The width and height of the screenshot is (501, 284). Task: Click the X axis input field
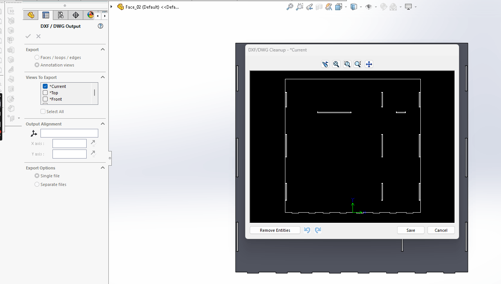coord(69,144)
